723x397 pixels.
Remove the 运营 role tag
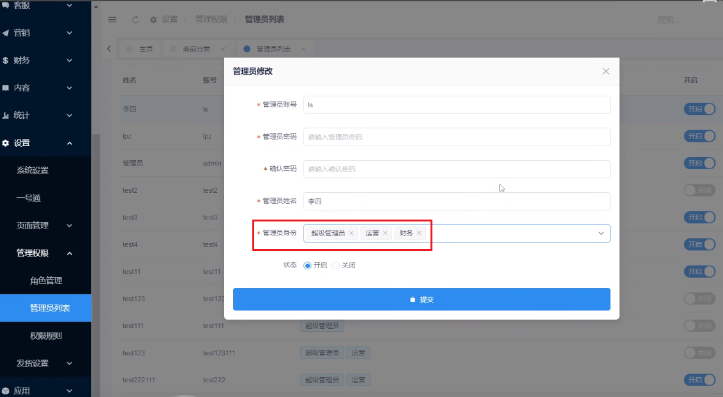pyautogui.click(x=385, y=233)
